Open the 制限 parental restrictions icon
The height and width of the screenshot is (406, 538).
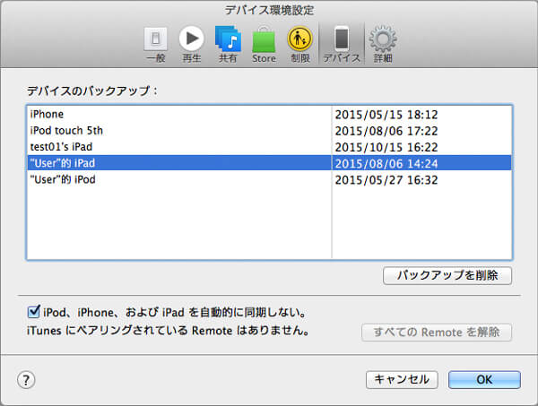(299, 45)
